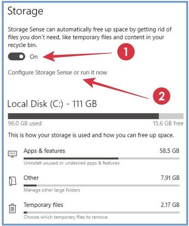
Task: Click the 58.5 GB size value
Action: [x=169, y=151]
